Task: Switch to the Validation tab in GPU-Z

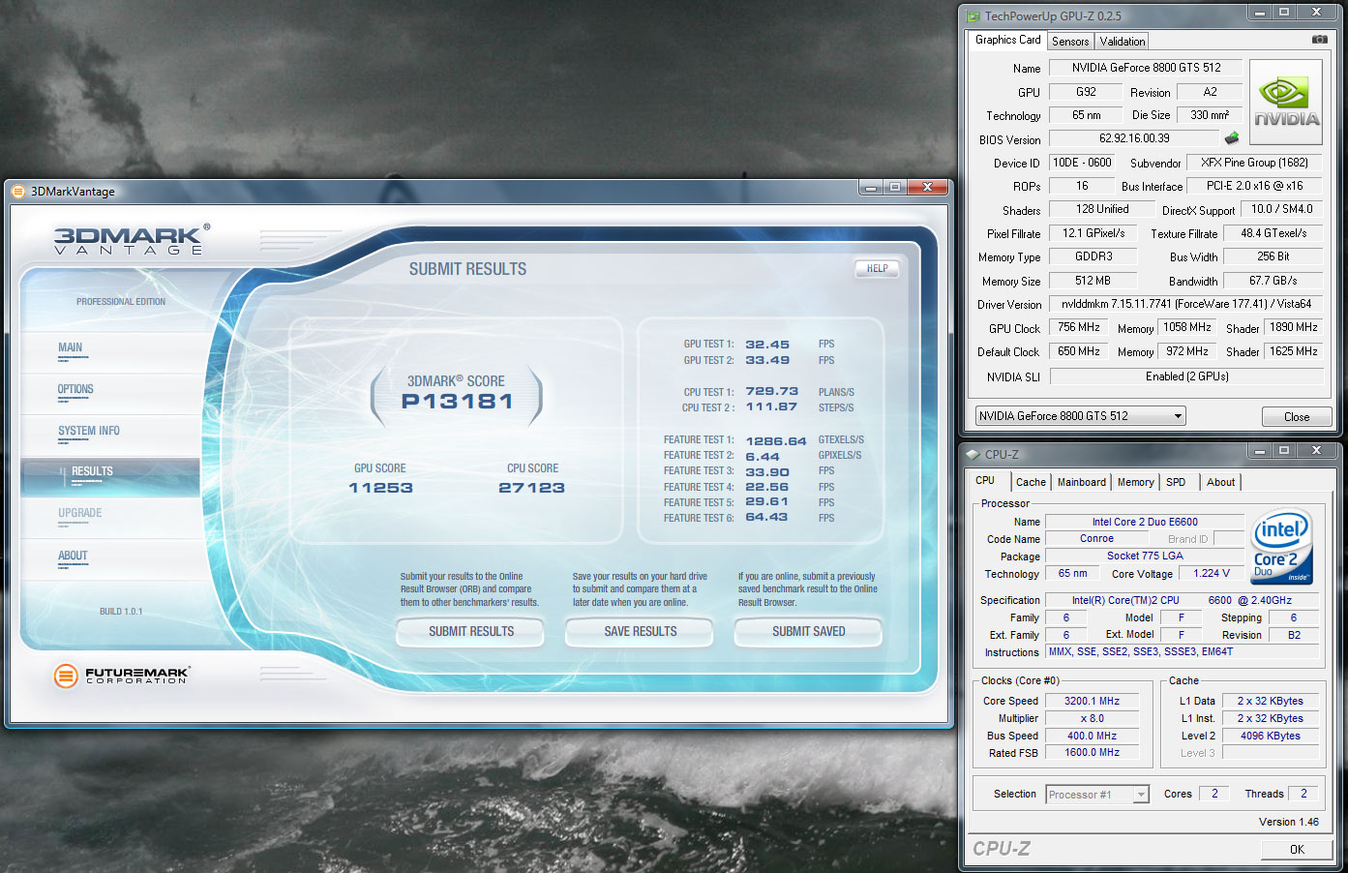Action: [1122, 42]
